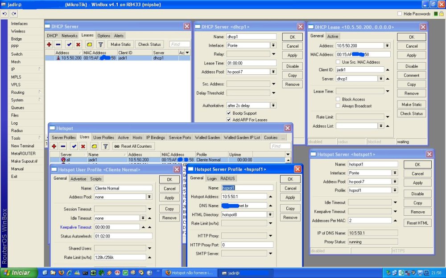This screenshot has height=278, width=446.
Task: Open Address dropdown in DHCP Lease window
Action: tap(388, 46)
